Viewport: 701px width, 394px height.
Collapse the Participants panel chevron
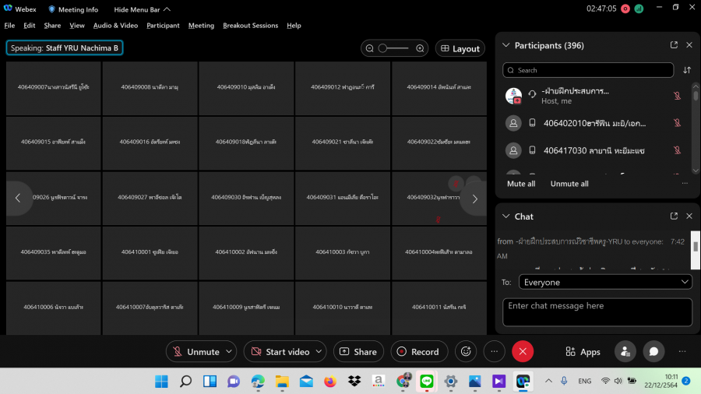[x=506, y=45]
